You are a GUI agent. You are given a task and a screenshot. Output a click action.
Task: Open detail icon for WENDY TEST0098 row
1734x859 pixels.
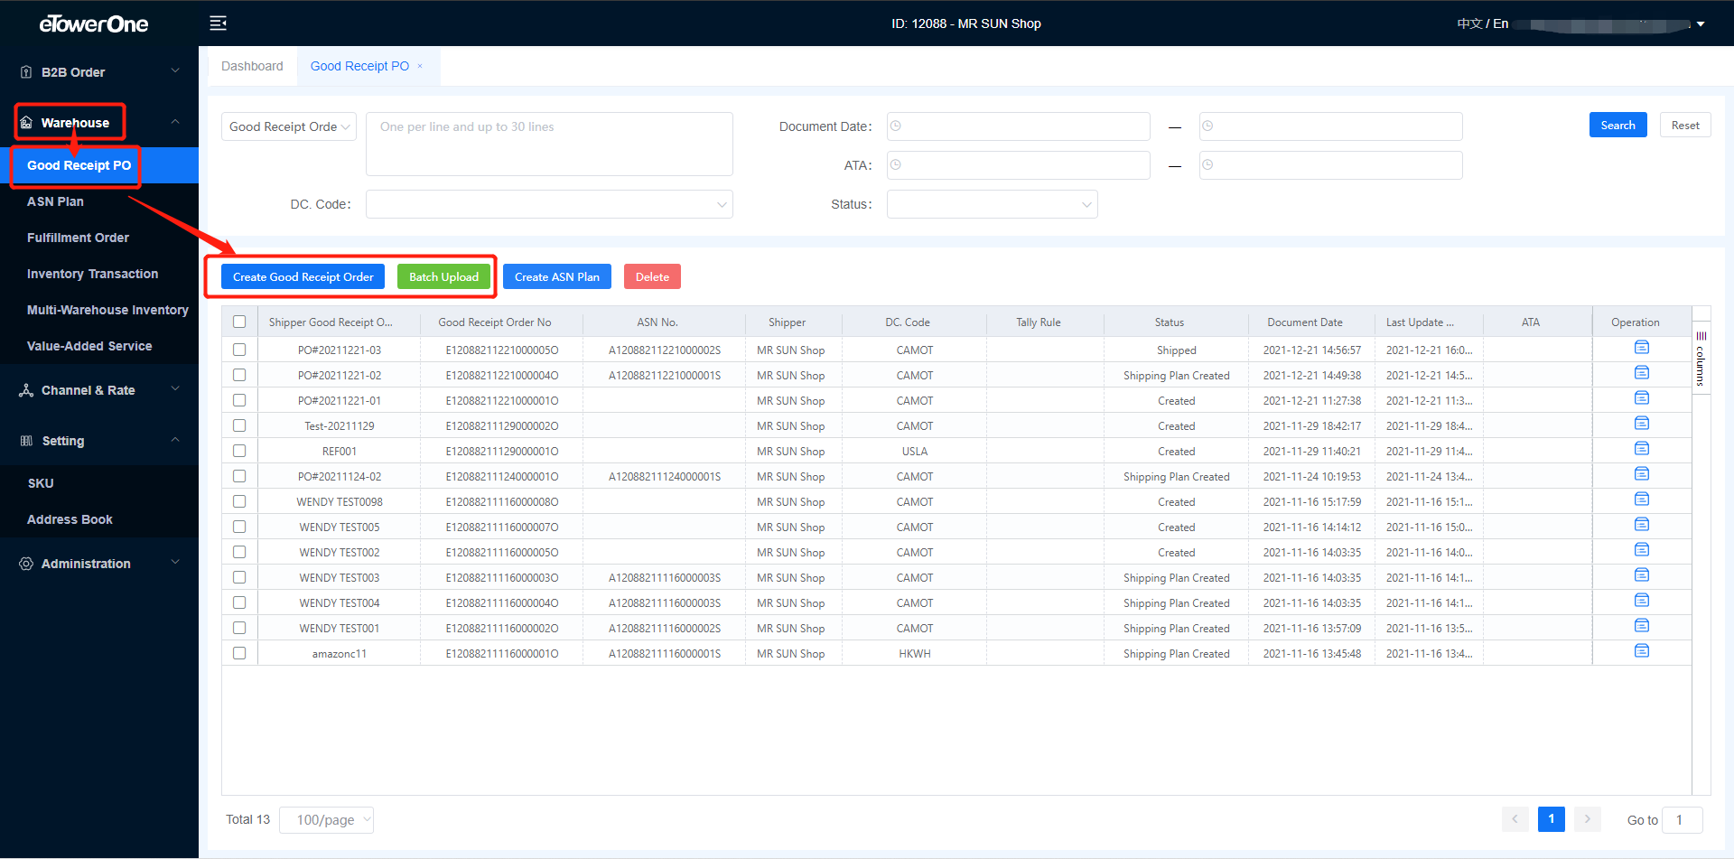(1642, 500)
